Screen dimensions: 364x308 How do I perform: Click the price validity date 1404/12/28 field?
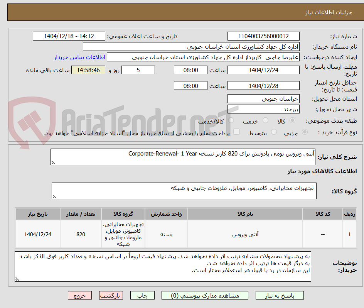pos(263,86)
